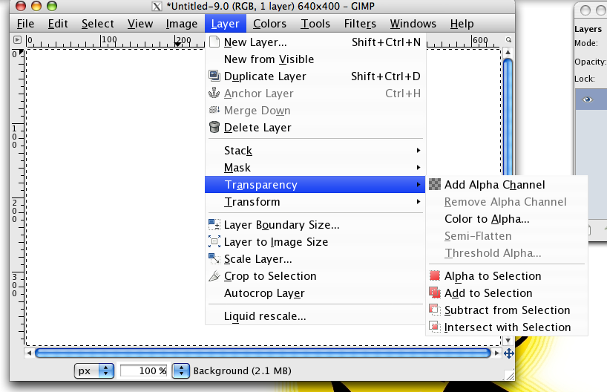Expand the Mask submenu
This screenshot has width=607, height=392.
pos(315,167)
